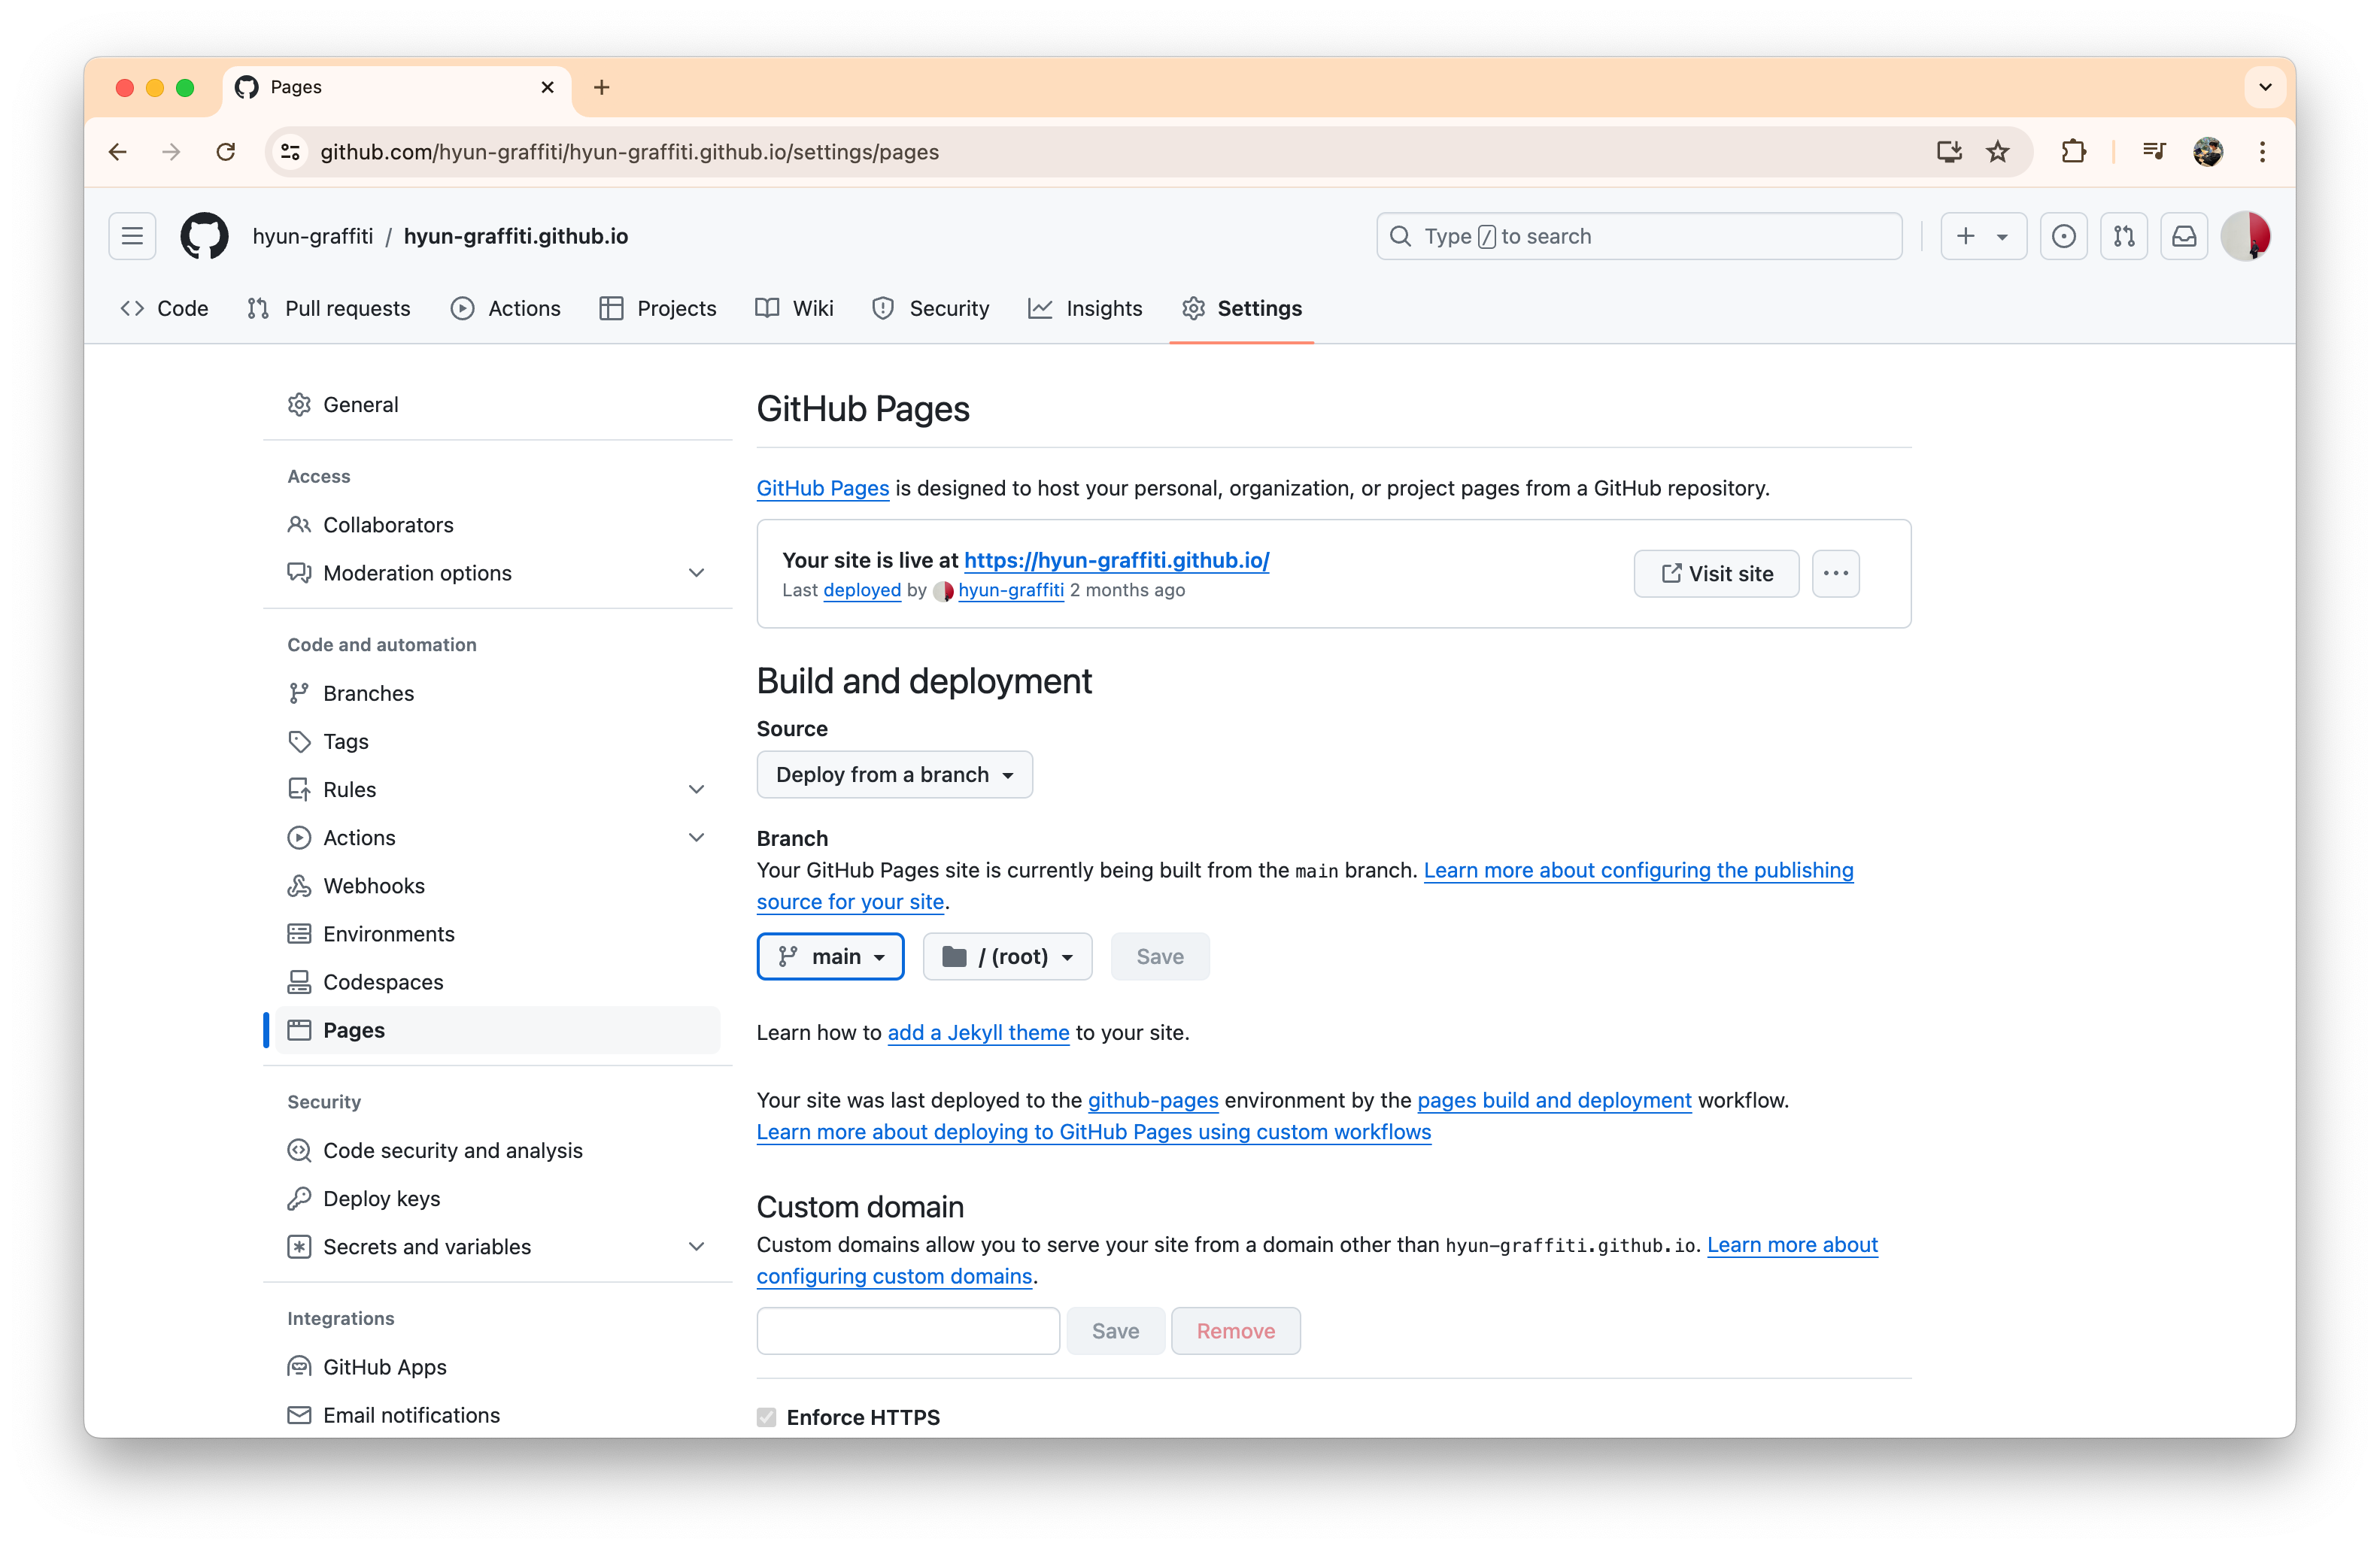This screenshot has height=1549, width=2380.
Task: Click the GitHub Octocat logo
Action: 204,236
